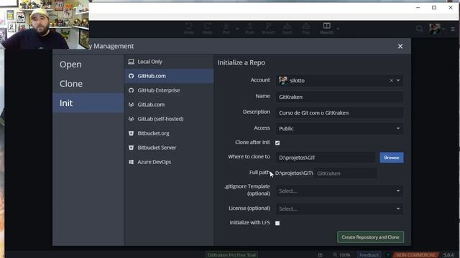Expand the Boards dropdown arrow

338,29
